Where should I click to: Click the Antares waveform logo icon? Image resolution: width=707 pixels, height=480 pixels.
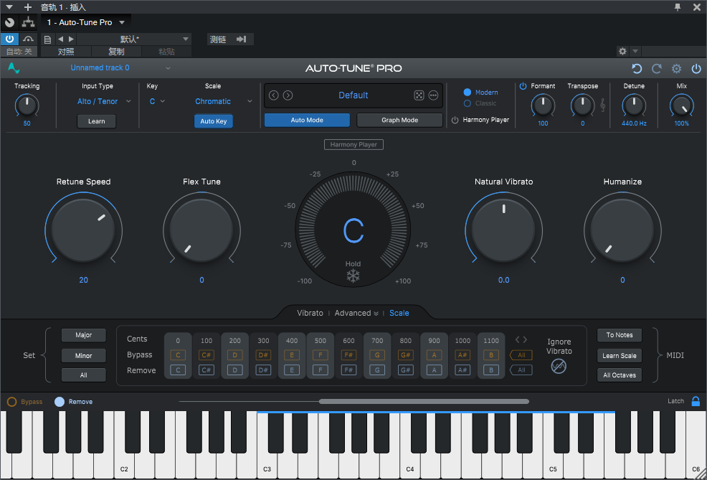click(14, 68)
